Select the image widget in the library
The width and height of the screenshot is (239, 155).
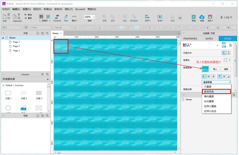[24, 108]
